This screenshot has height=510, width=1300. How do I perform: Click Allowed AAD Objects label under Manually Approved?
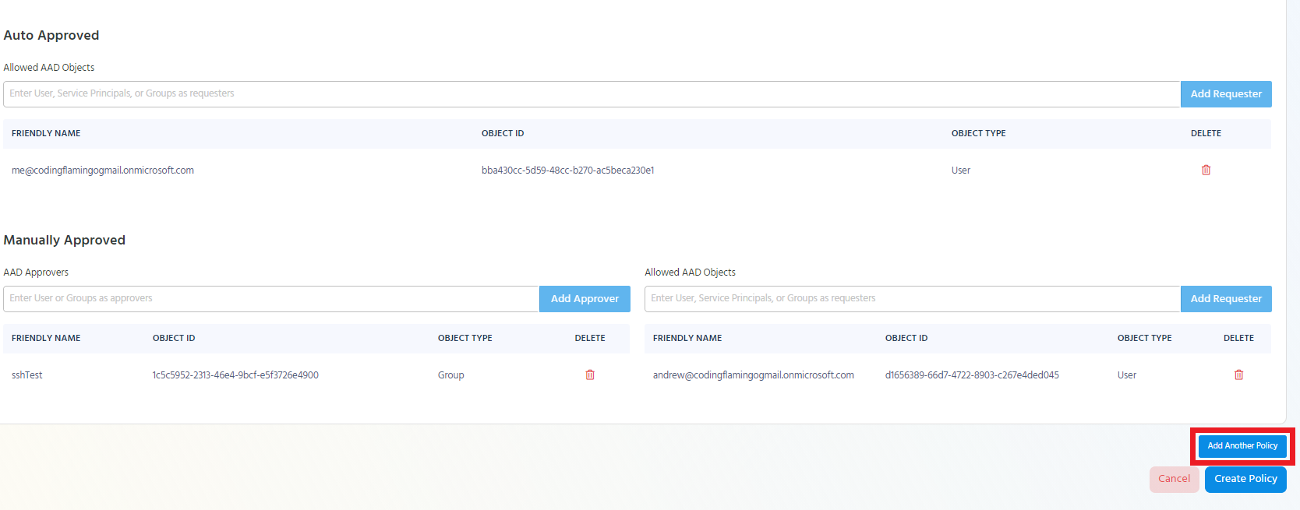[x=691, y=273]
